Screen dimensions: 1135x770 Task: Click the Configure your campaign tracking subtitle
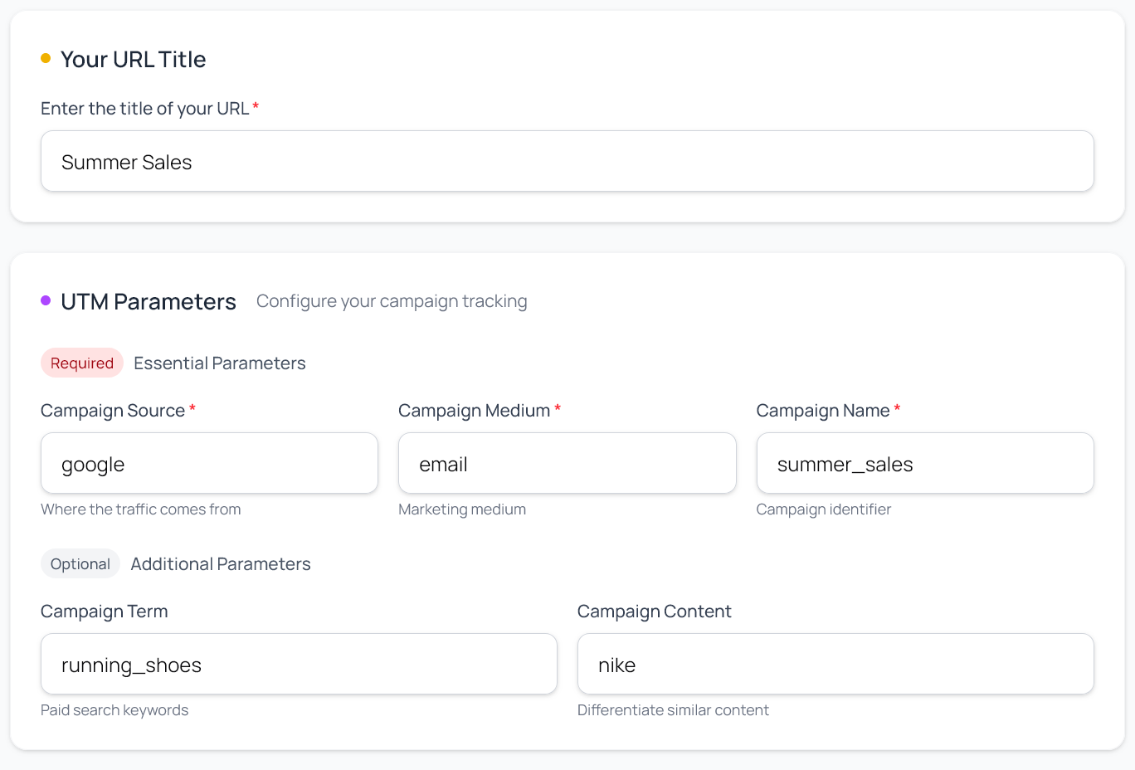point(392,300)
